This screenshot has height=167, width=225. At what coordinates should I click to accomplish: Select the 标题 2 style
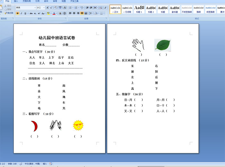coord(151,9)
